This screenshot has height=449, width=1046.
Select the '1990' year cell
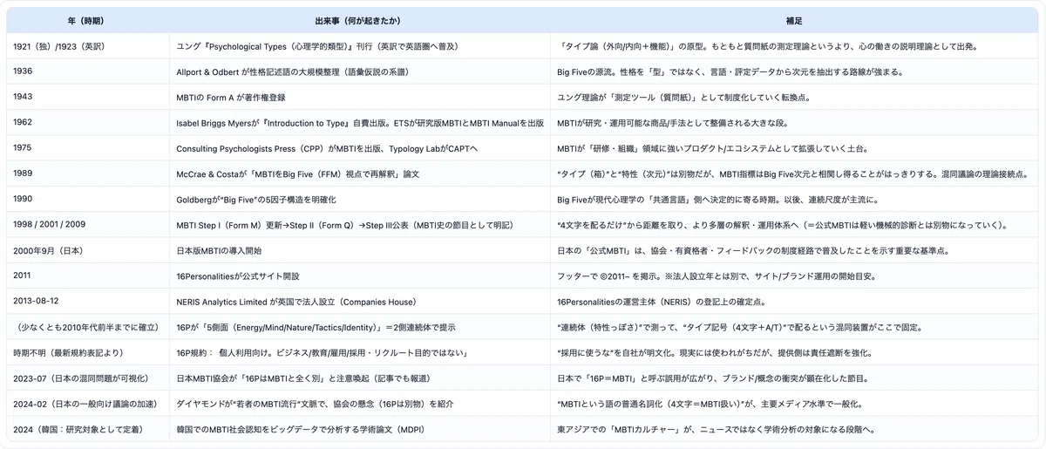(88, 199)
